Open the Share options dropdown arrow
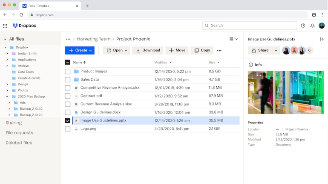This screenshot has height=184, width=328. pyautogui.click(x=276, y=51)
